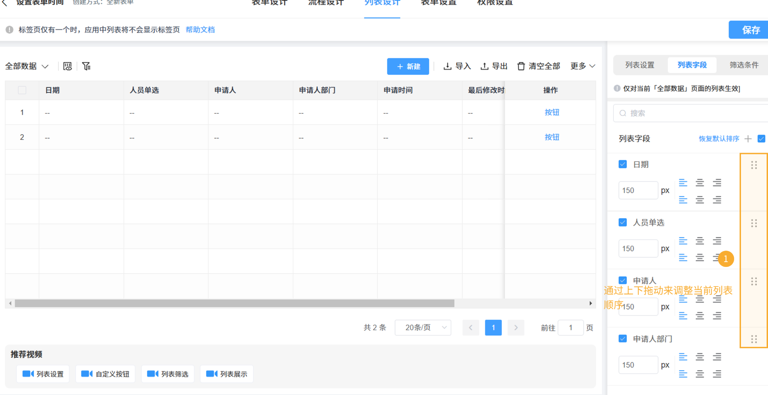Switch to 表单设置 tab
Viewport: 768px width, 395px height.
[x=439, y=3]
